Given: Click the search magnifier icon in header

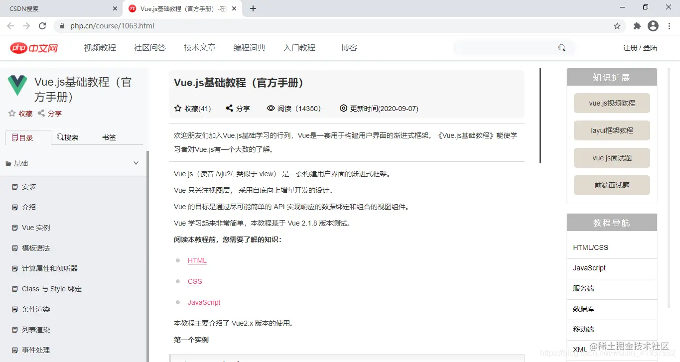Looking at the screenshot, I should 562,48.
